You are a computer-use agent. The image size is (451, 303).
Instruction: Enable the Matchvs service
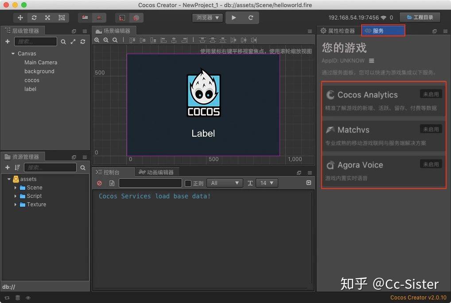430,129
